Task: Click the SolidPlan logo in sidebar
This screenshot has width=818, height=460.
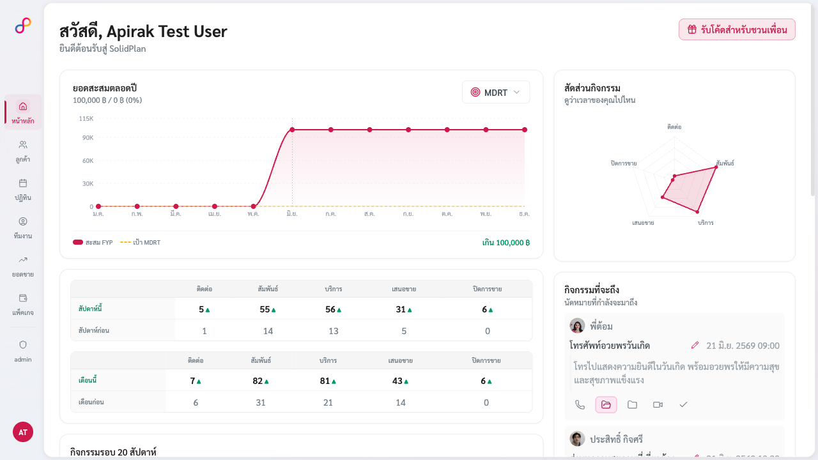Action: point(23,26)
